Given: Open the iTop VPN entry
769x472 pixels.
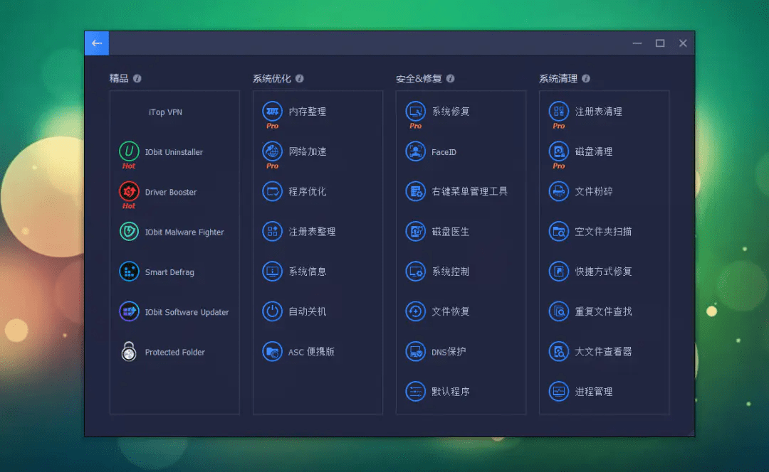Looking at the screenshot, I should [165, 112].
